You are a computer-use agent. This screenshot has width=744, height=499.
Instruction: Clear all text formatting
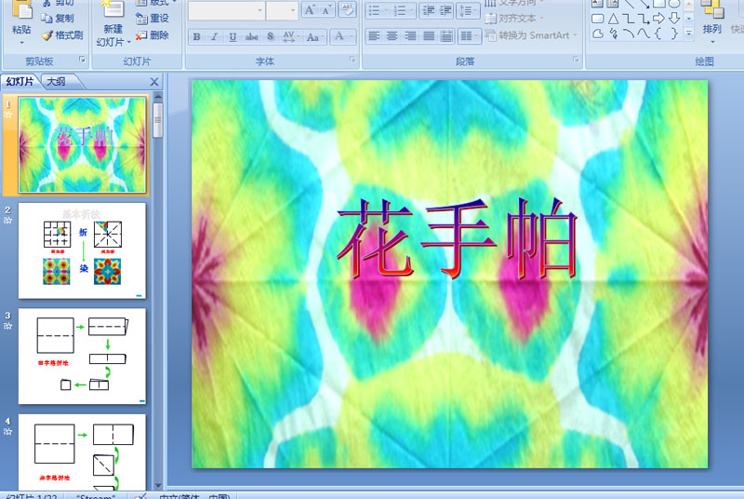(x=347, y=10)
